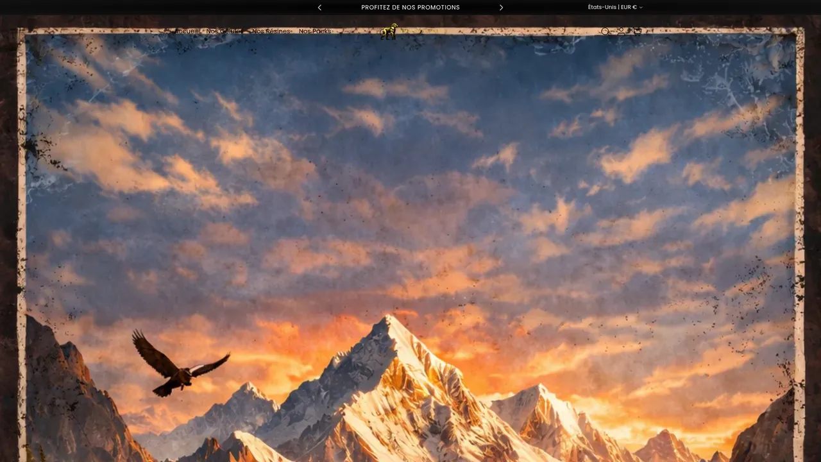
Task: Open Nos Gélules menu item
Action: [x=225, y=31]
